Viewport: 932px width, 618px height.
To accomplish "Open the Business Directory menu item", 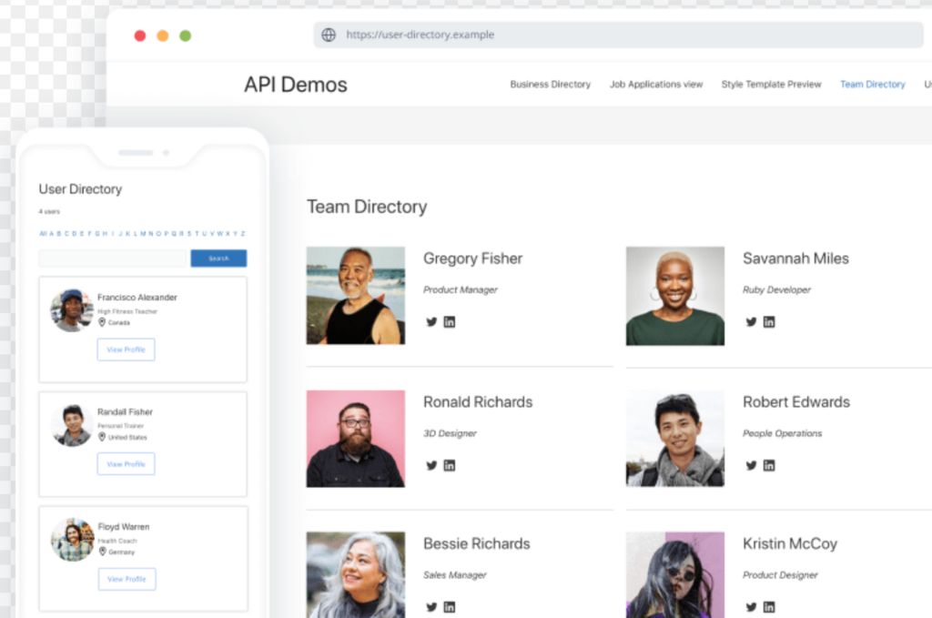I will point(550,85).
